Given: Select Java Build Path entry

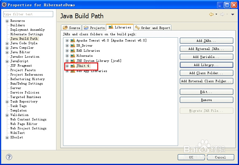Looking at the screenshot, I should pyautogui.click(x=24, y=39).
